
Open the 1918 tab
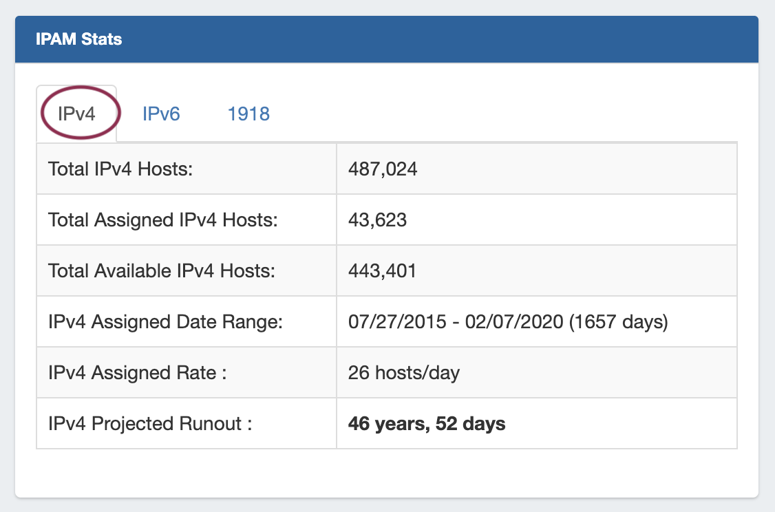248,114
